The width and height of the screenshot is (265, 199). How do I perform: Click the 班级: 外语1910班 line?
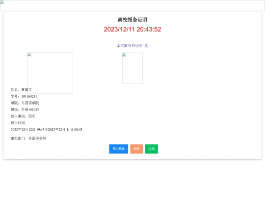25,110
